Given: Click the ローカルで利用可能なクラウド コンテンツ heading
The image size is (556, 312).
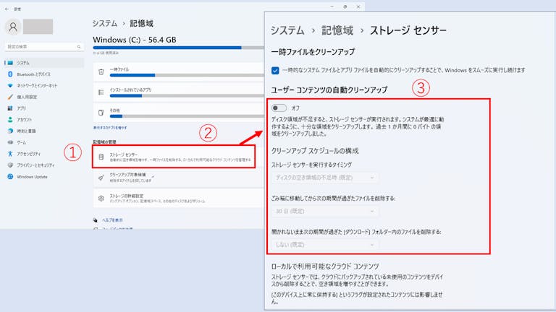Looking at the screenshot, I should click(x=325, y=266).
